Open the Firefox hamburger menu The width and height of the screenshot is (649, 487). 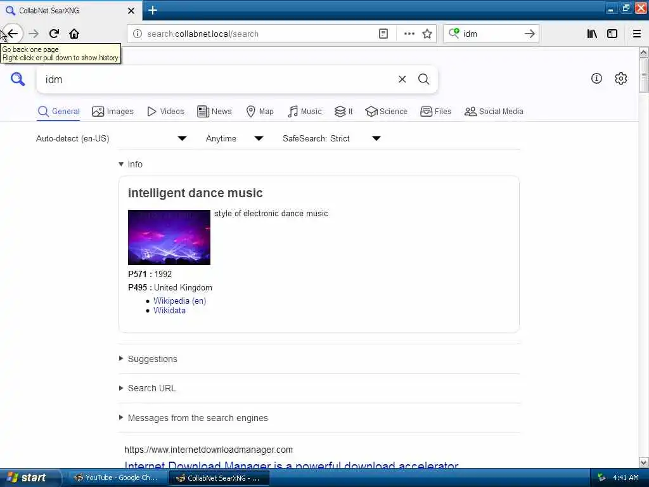637,34
